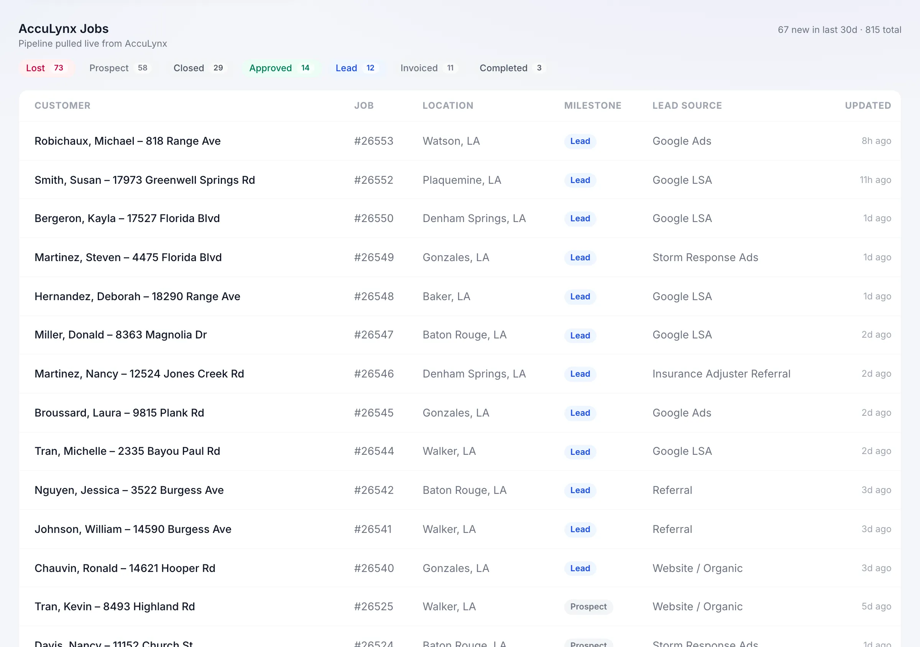
Task: Click Storm Response Ads for Martinez, Steven
Action: (705, 257)
